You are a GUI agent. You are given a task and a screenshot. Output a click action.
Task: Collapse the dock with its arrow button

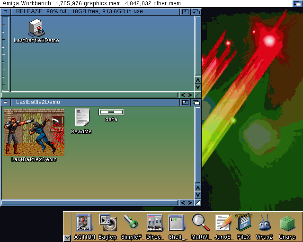67,238
